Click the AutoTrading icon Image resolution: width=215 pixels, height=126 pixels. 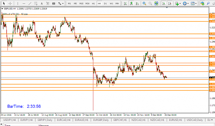coord(202,3)
